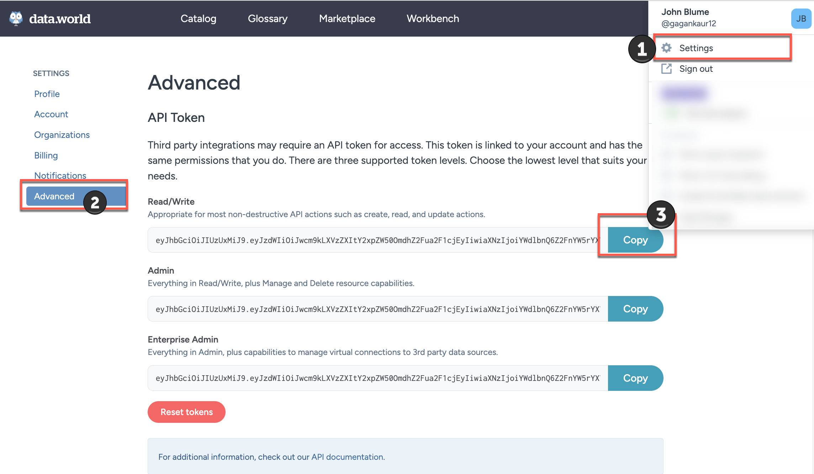Screen dimensions: 814x474
Task: Click the JB avatar circle
Action: [x=801, y=18]
